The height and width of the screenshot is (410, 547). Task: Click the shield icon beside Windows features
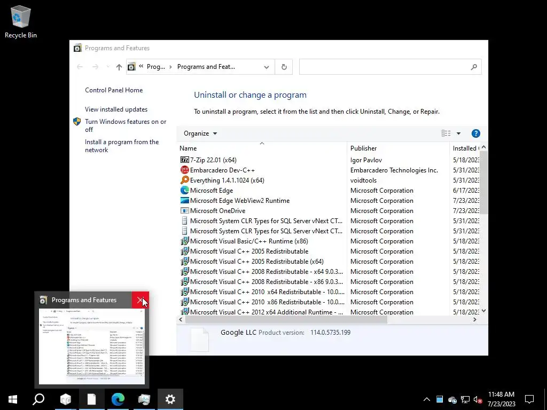click(x=77, y=122)
